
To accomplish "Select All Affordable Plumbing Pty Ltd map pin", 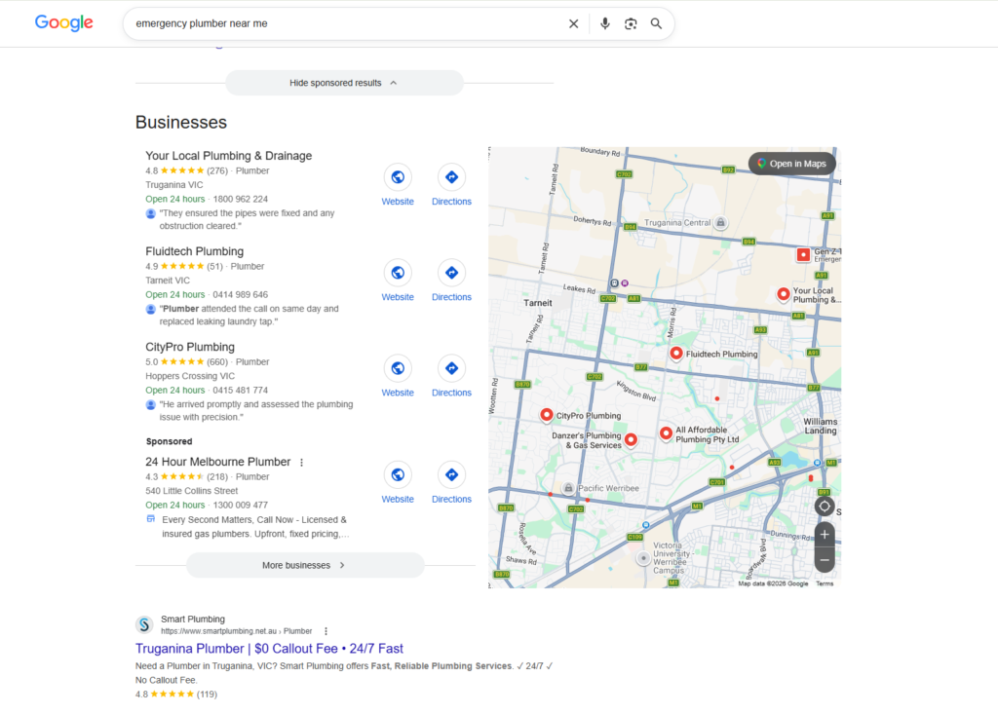I will point(666,433).
